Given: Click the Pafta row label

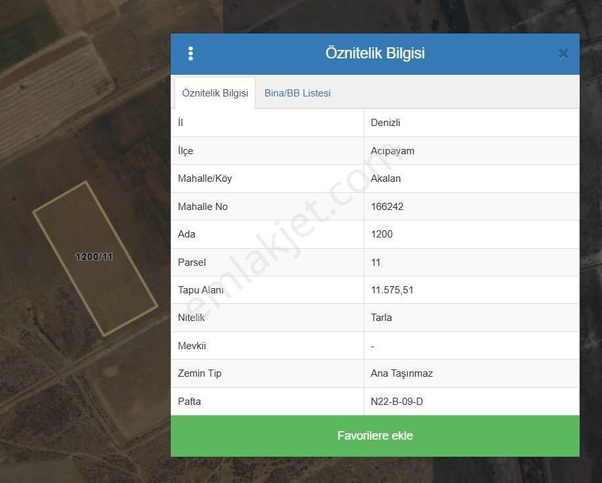Looking at the screenshot, I should coord(189,401).
